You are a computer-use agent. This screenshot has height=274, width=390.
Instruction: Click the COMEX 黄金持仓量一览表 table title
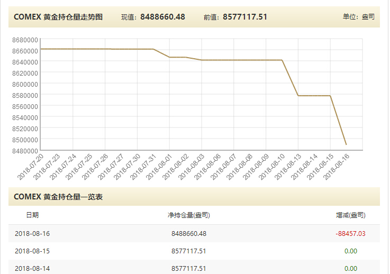pyautogui.click(x=58, y=197)
